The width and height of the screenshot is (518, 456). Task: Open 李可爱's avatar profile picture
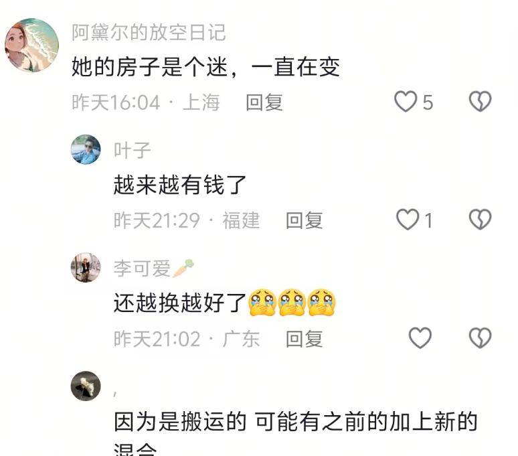pos(86,268)
